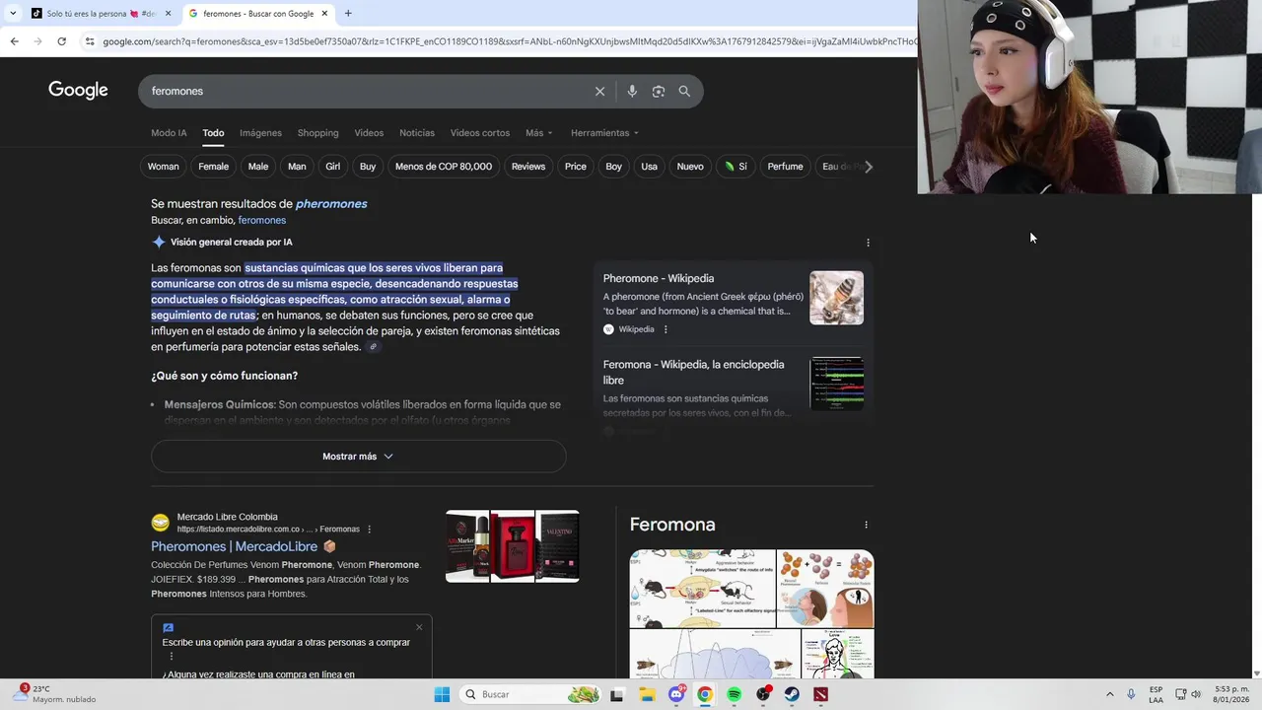The image size is (1262, 710).
Task: Click the Windows taskbar Buscar box
Action: [x=530, y=694]
